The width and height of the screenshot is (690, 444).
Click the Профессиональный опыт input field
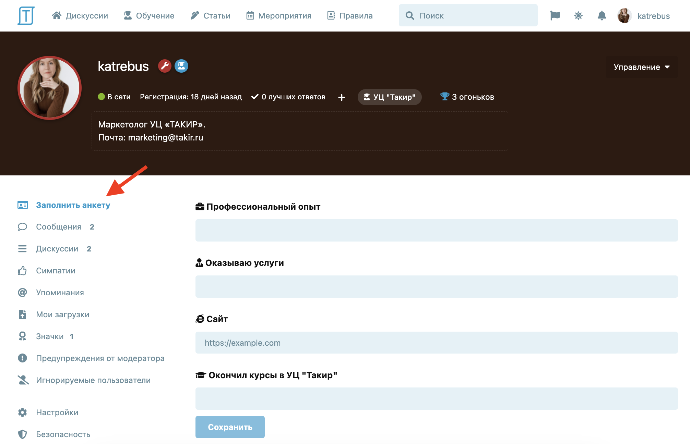pos(437,231)
